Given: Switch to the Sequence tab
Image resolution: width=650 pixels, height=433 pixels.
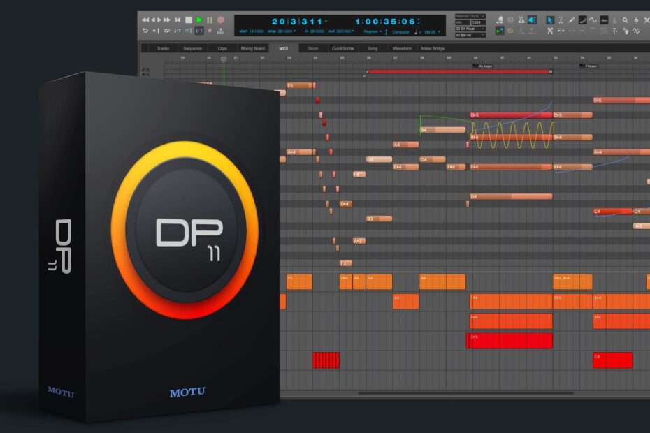Looking at the screenshot, I should [193, 48].
